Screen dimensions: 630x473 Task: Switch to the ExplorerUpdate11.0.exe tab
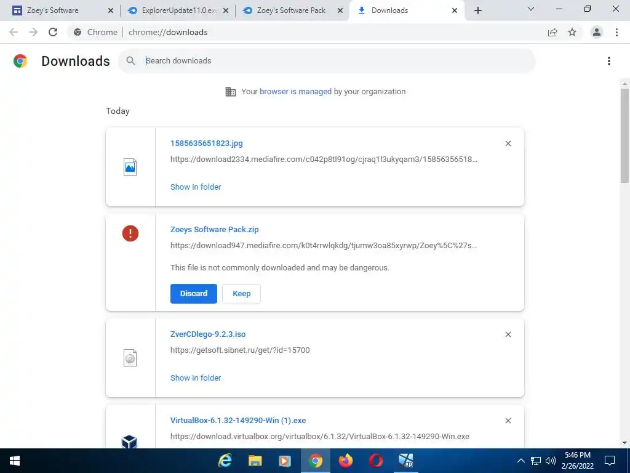(x=179, y=10)
